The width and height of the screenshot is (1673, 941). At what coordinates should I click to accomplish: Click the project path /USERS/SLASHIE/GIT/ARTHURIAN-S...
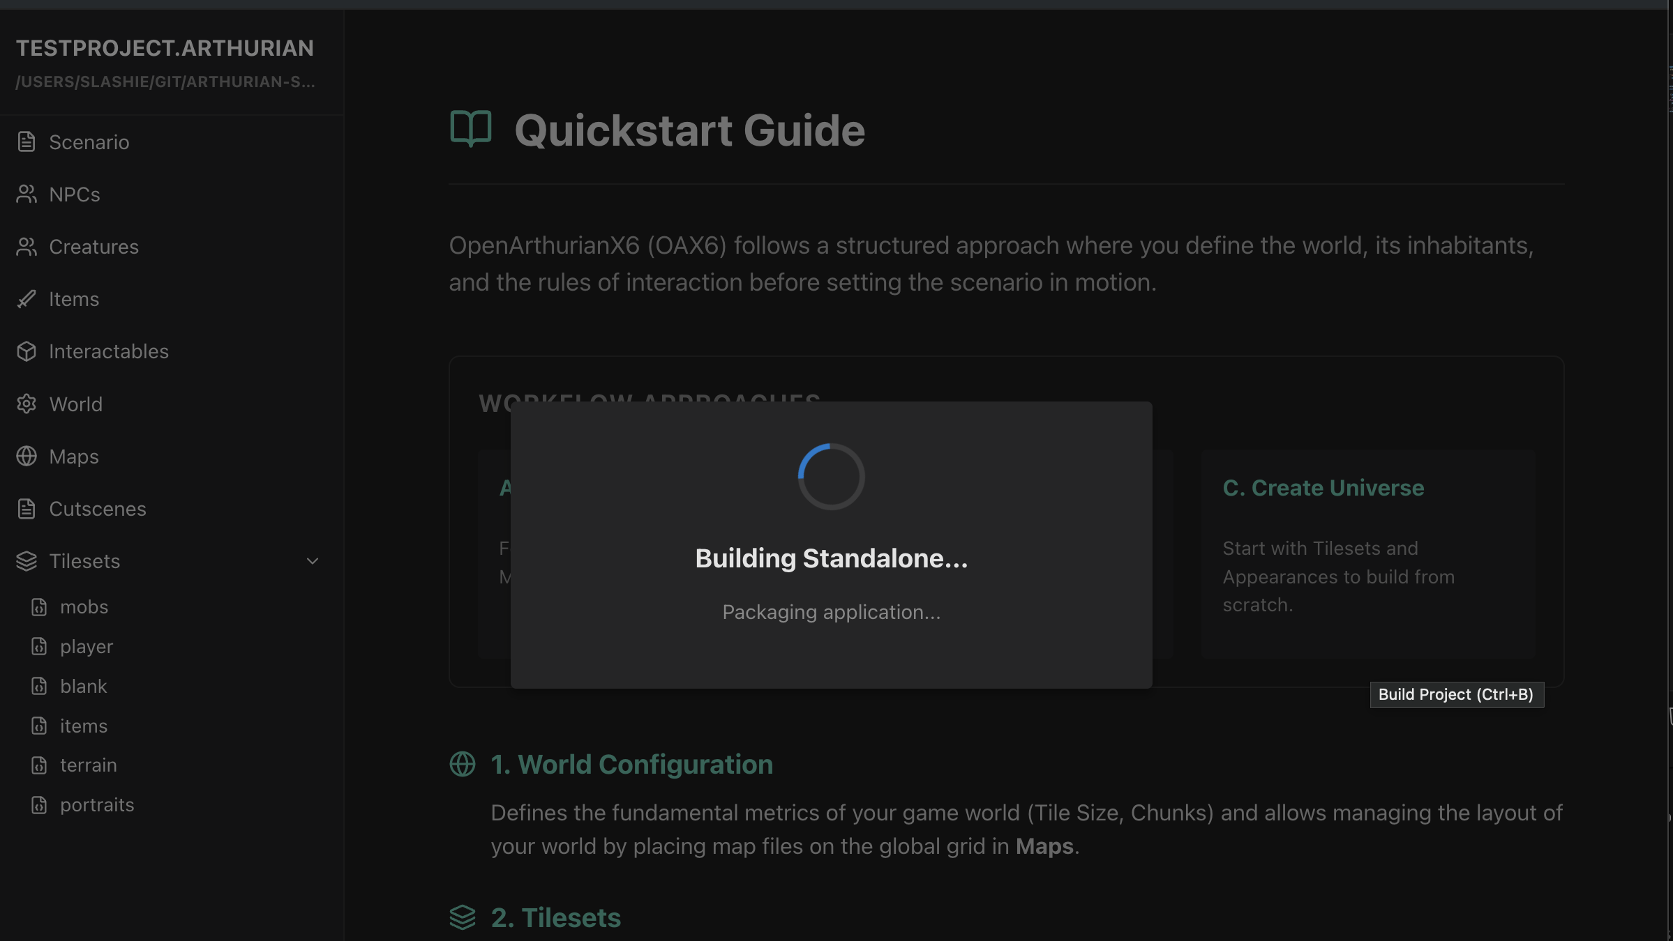(165, 82)
